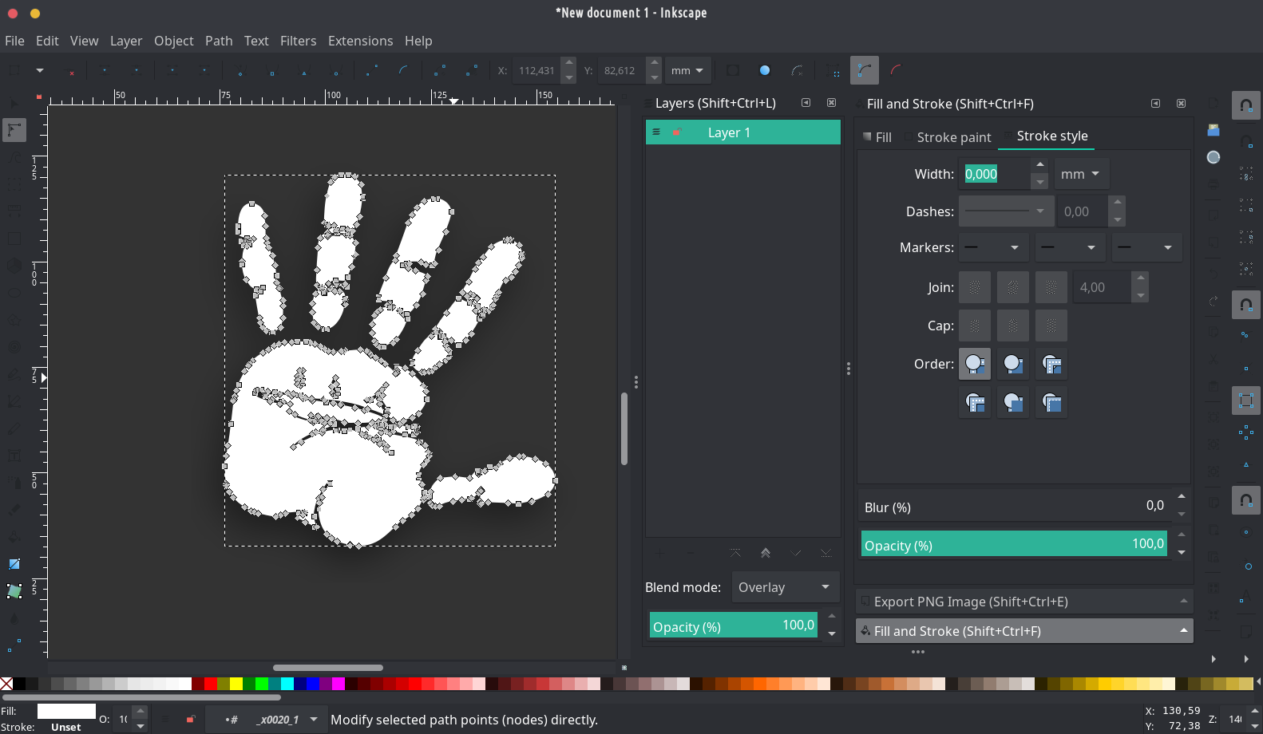
Task: Select the Mesh gradient tool icon
Action: [x=14, y=591]
